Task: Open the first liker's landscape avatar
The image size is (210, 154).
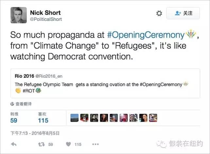Action: tap(75, 118)
